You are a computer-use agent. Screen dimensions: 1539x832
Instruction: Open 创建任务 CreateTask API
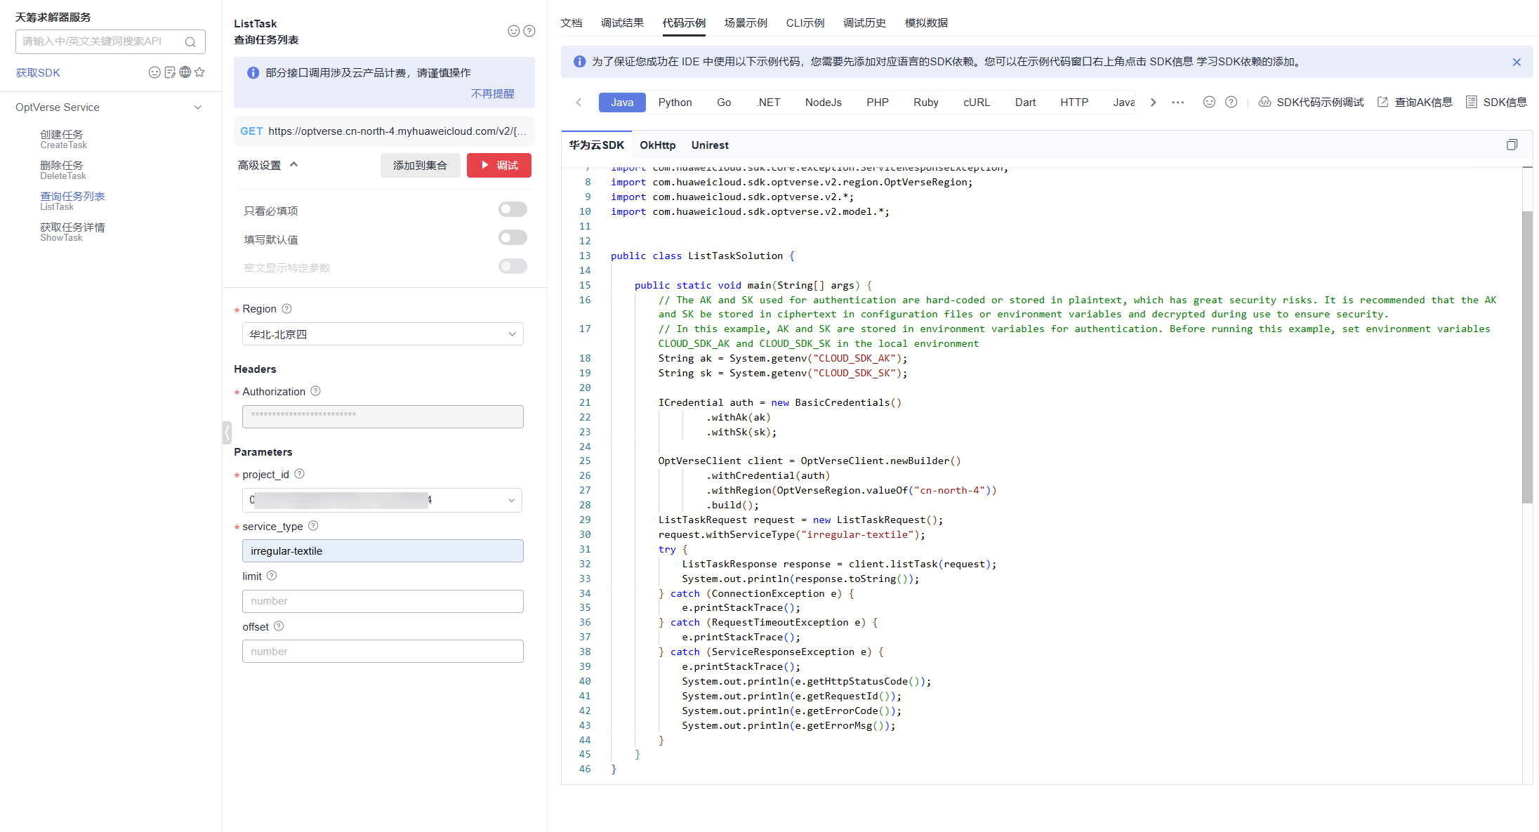pos(63,139)
